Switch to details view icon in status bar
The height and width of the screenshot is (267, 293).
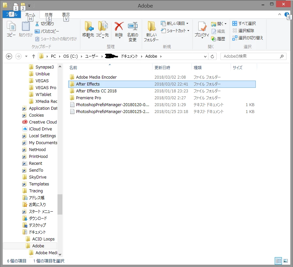(x=278, y=261)
